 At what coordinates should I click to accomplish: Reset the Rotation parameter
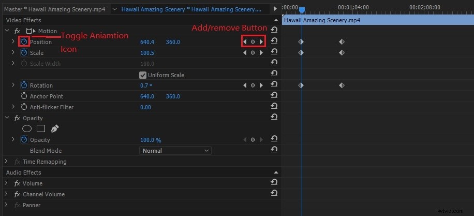click(x=274, y=84)
